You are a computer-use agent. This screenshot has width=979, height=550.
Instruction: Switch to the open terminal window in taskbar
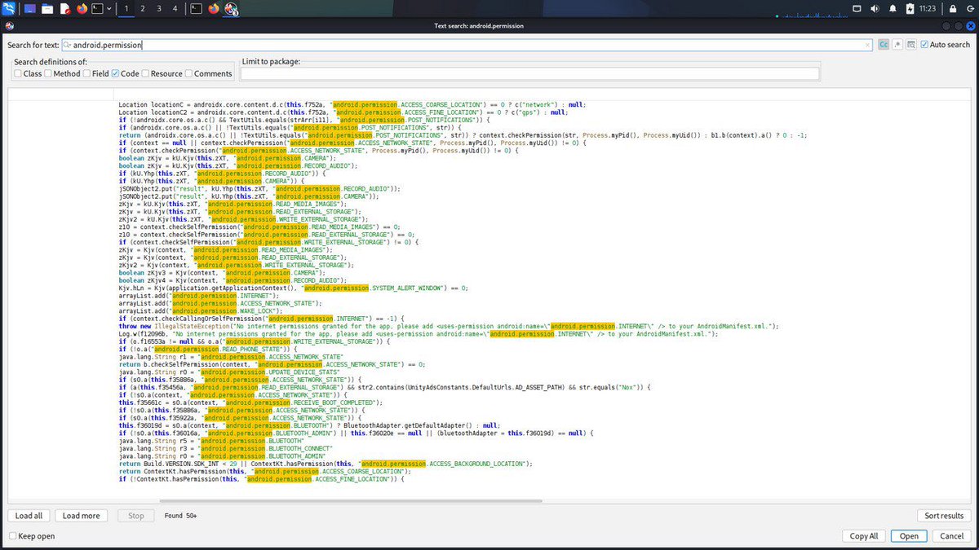click(196, 9)
